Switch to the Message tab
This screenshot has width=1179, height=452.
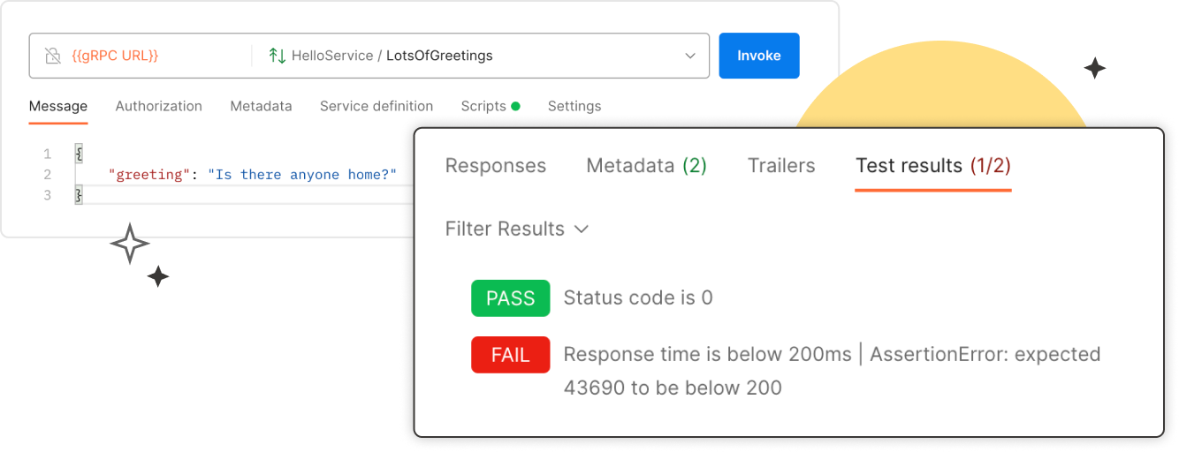58,106
